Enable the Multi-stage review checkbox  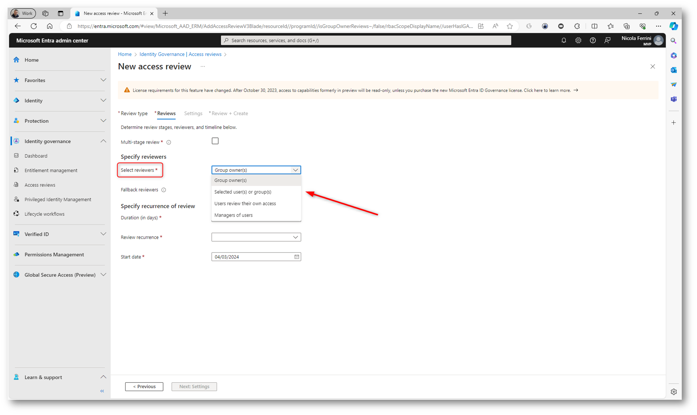point(215,141)
